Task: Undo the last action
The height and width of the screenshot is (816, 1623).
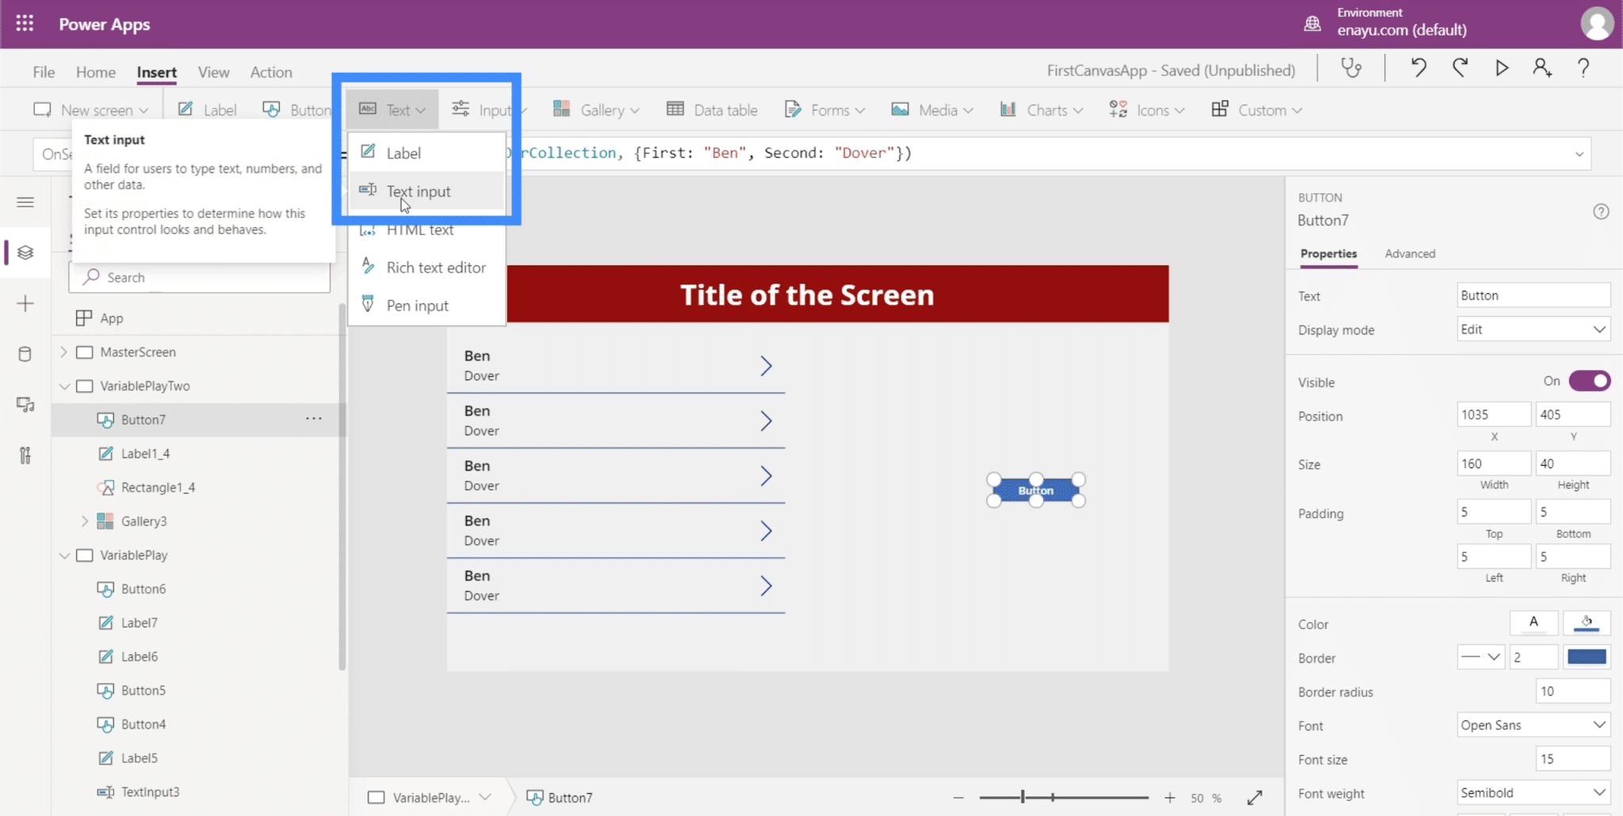Action: 1419,68
